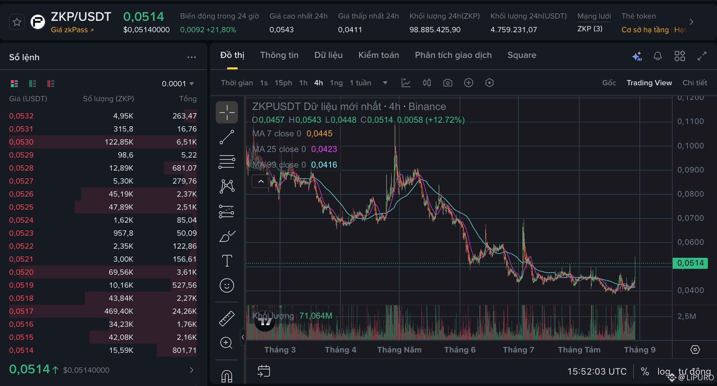Viewport: 717px width, 386px height.
Task: Open the 0.0001 price precision dropdown
Action: pyautogui.click(x=178, y=84)
